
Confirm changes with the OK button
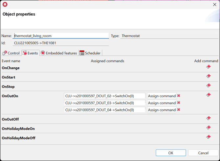(171, 153)
